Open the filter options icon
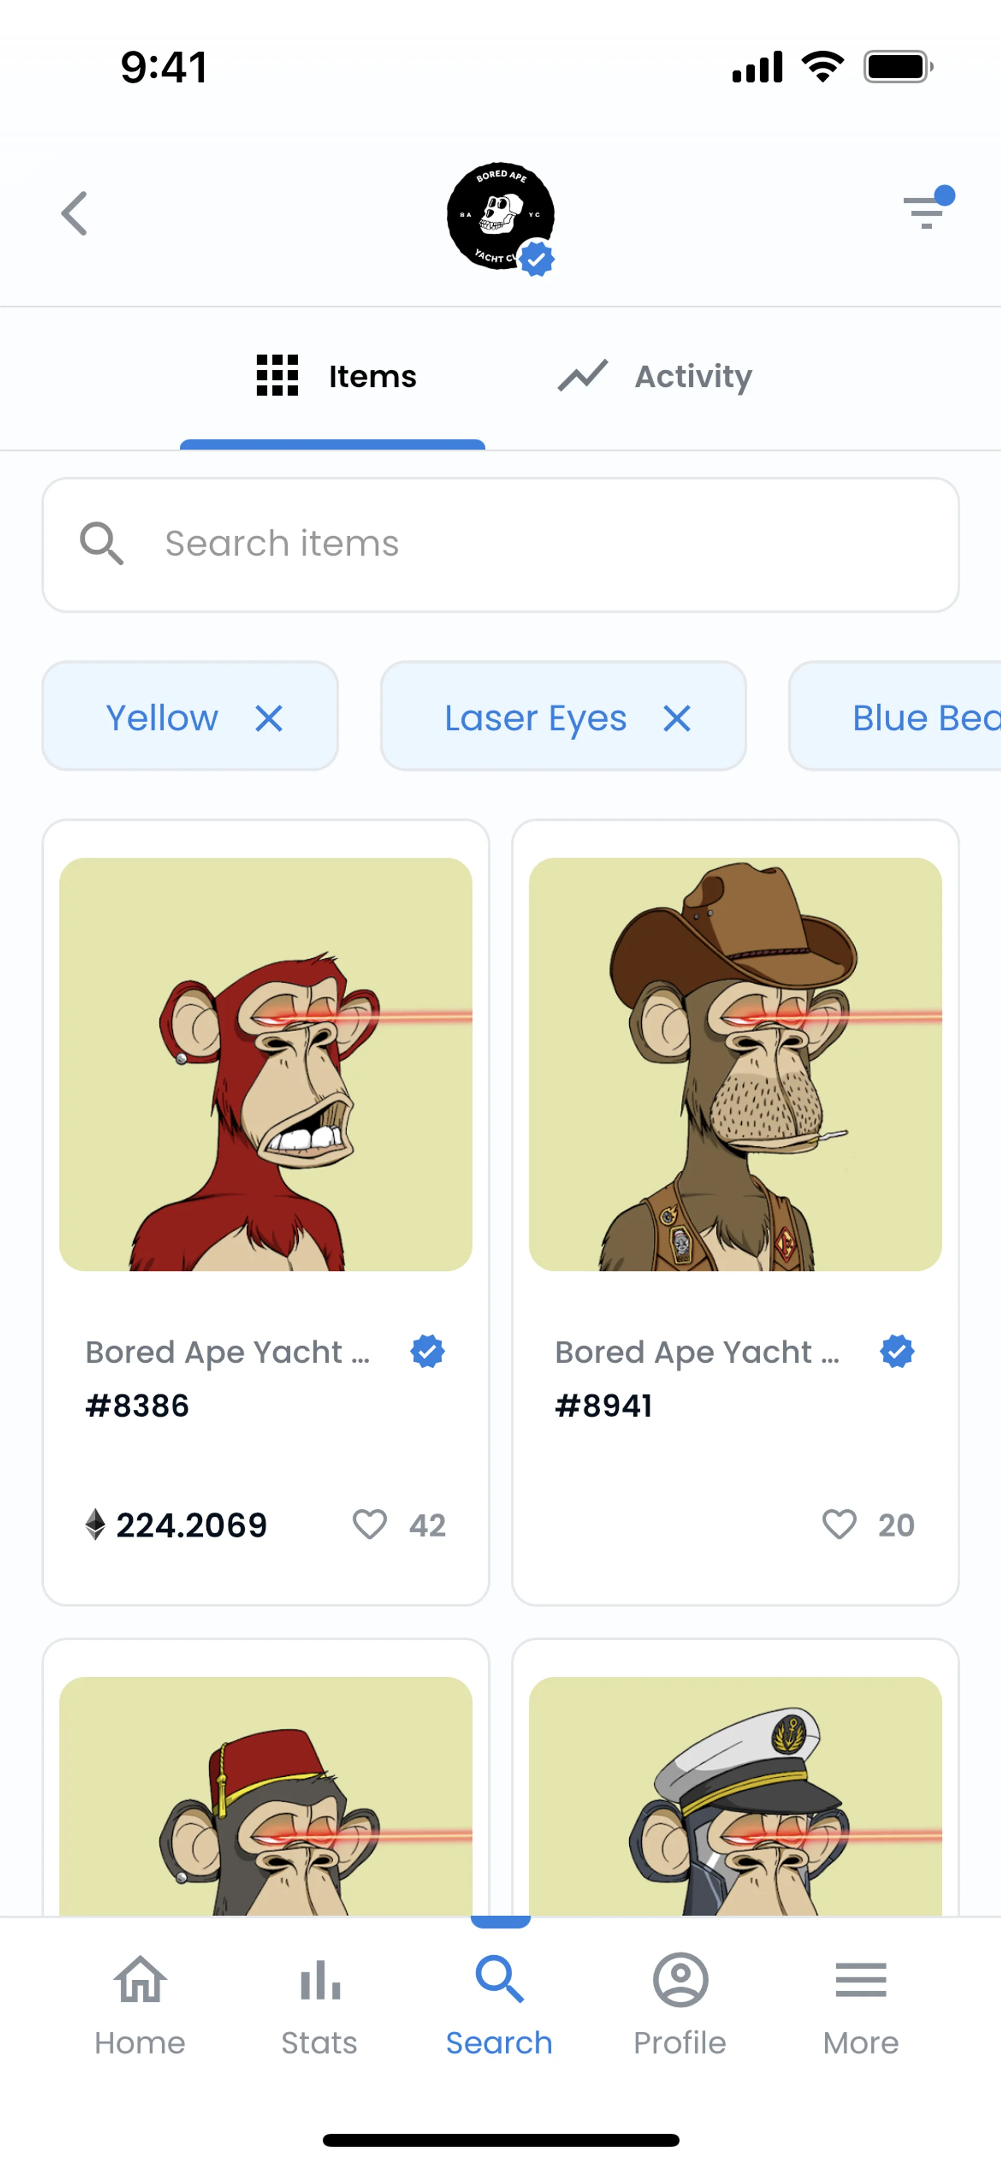1001x2167 pixels. [926, 210]
